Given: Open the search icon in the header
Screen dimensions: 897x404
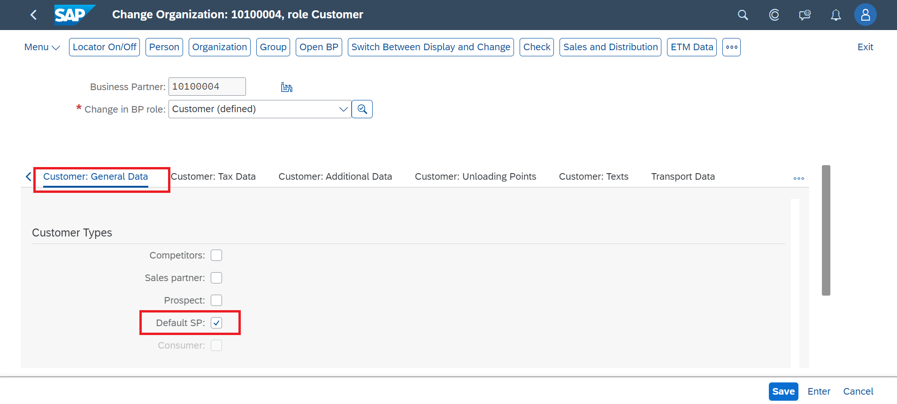Looking at the screenshot, I should click(x=743, y=15).
